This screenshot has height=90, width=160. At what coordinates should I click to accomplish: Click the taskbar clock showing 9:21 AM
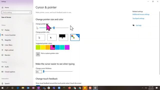[x=151, y=88]
